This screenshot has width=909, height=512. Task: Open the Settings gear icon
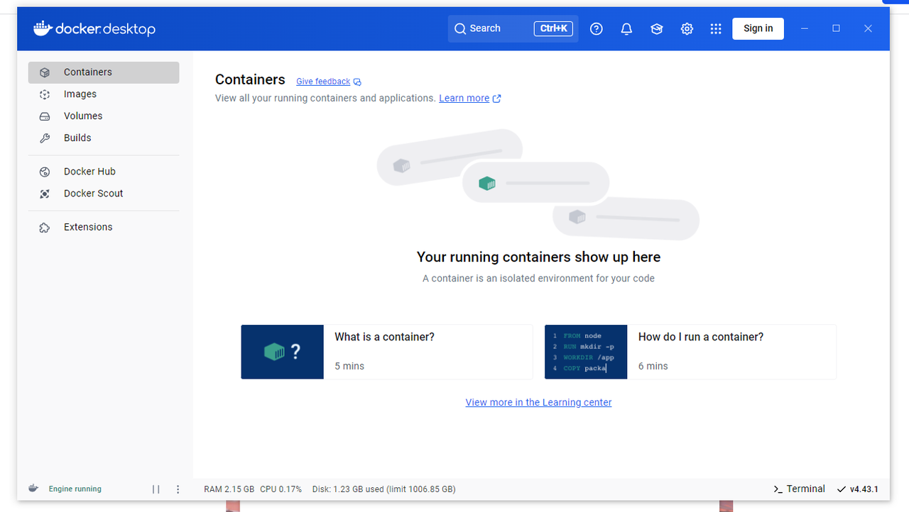click(687, 29)
